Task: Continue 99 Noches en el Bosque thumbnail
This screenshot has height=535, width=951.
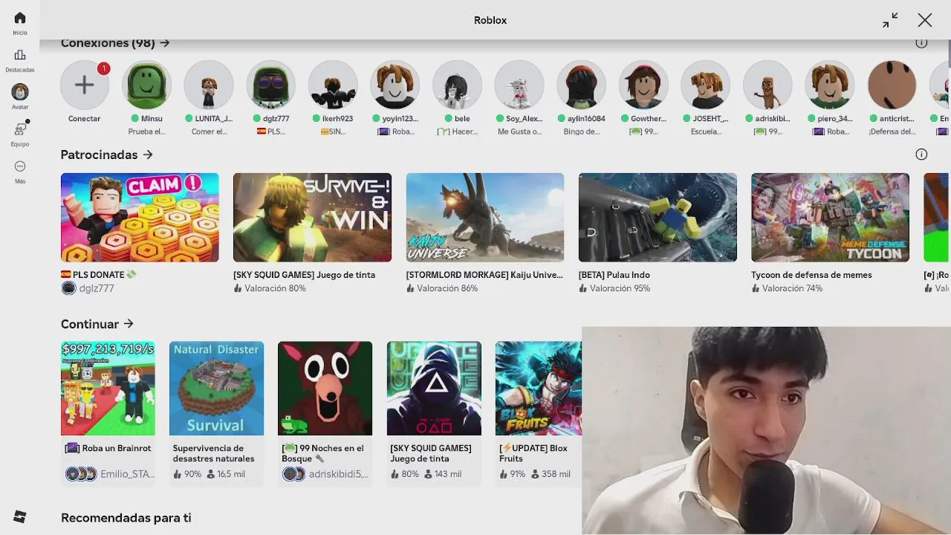Action: (x=325, y=389)
